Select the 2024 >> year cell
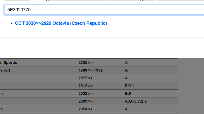 pos(86,109)
